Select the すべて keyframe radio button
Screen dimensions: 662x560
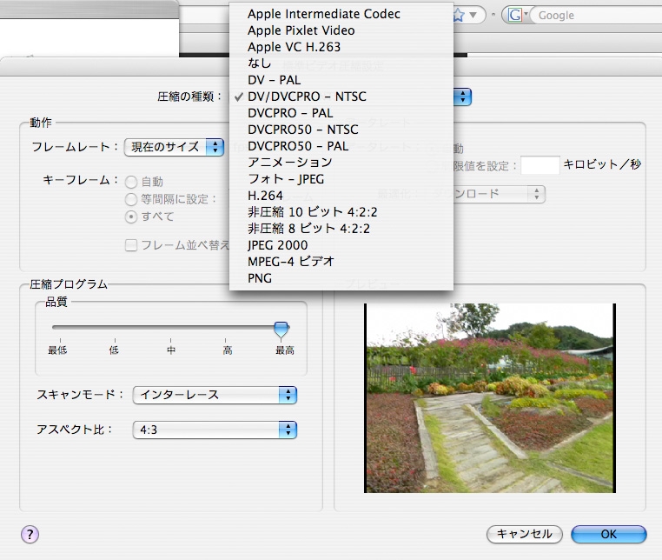coord(132,217)
